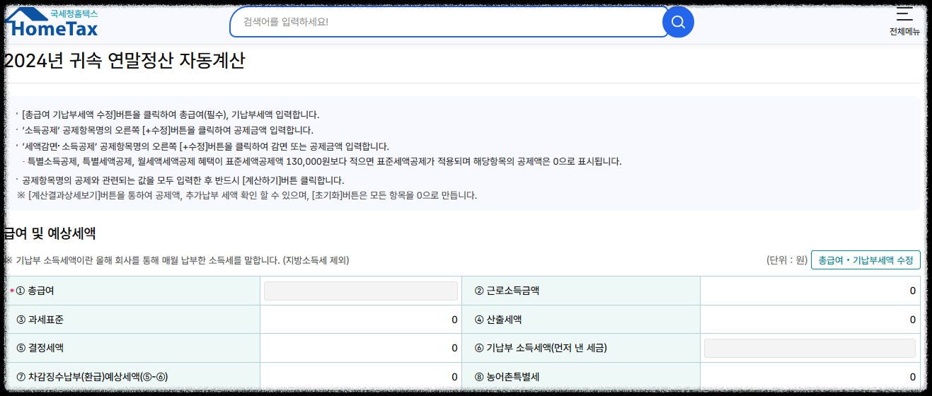
Task: Click the 농어촌특별세 value cell
Action: pyautogui.click(x=810, y=377)
